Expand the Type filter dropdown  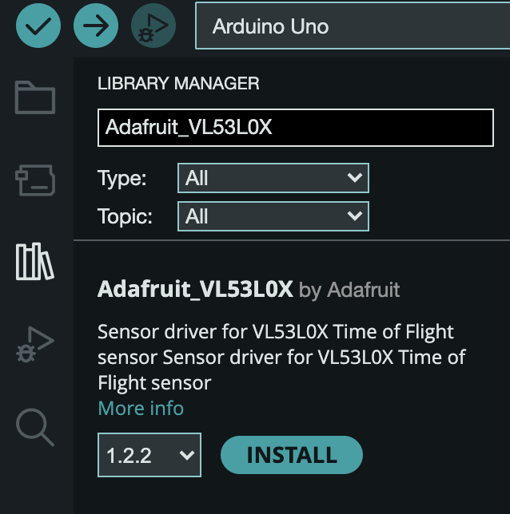point(273,178)
